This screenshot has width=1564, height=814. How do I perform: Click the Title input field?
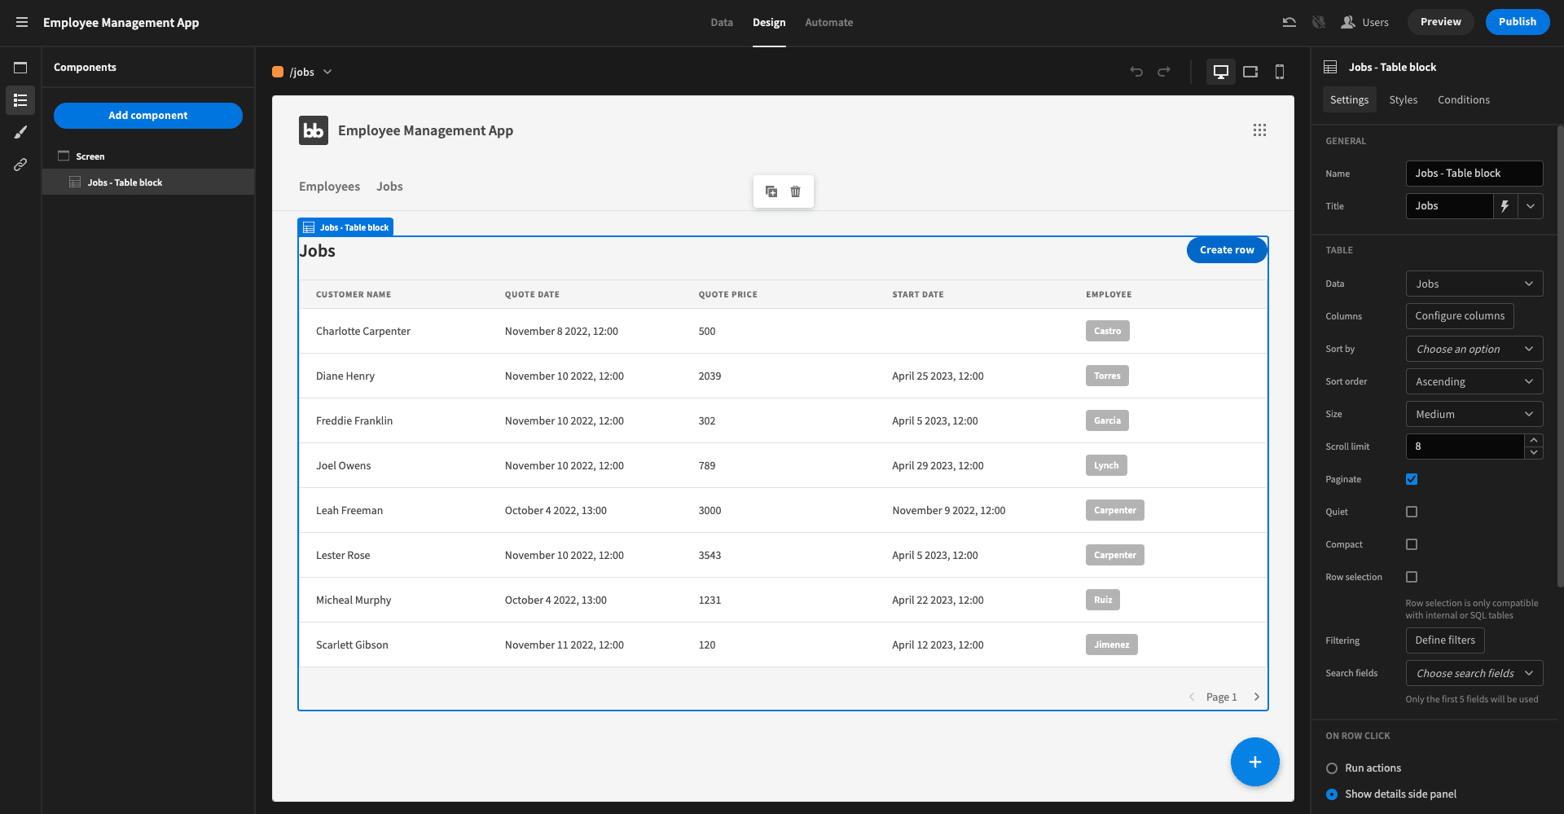click(1449, 206)
